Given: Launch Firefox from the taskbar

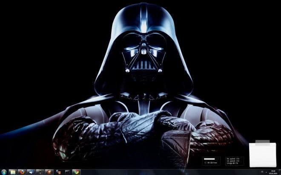Looking at the screenshot, I should coord(22,172).
